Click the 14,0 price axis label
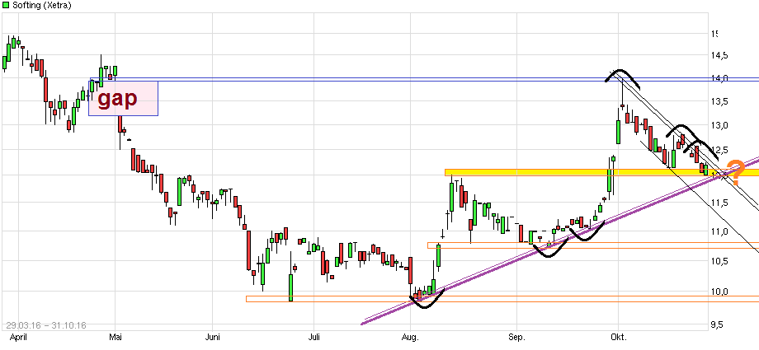 coord(719,78)
